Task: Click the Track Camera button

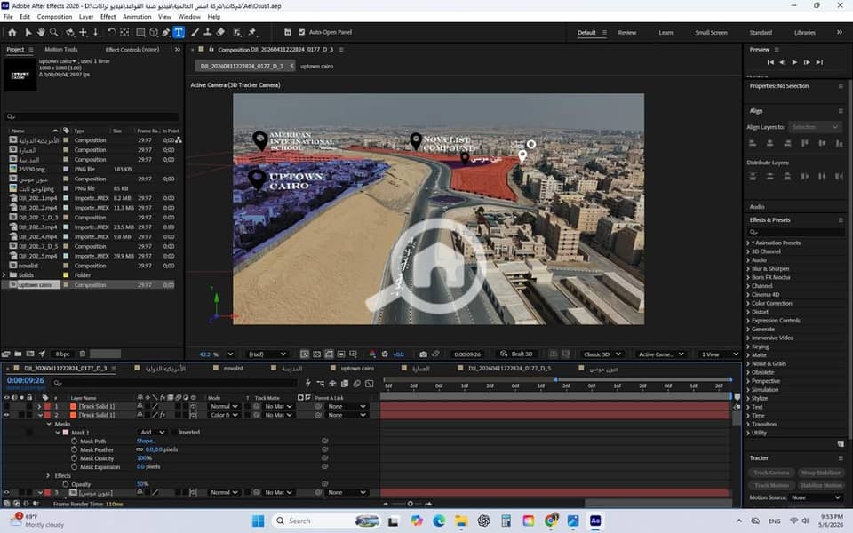Action: pos(771,473)
